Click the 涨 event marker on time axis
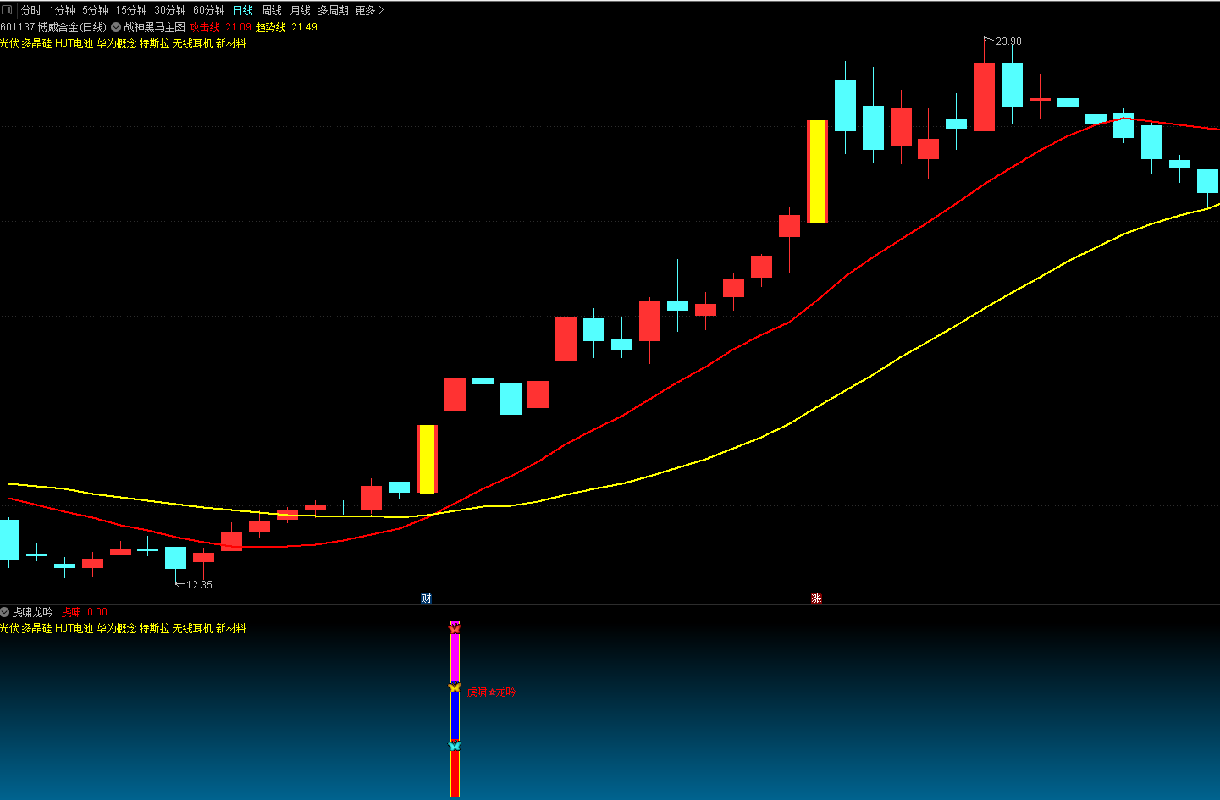 pyautogui.click(x=816, y=599)
